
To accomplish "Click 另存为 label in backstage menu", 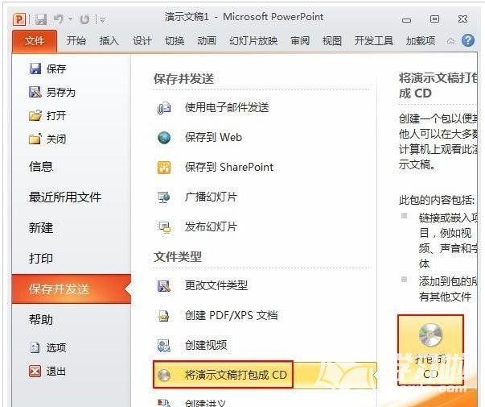I will click(61, 93).
